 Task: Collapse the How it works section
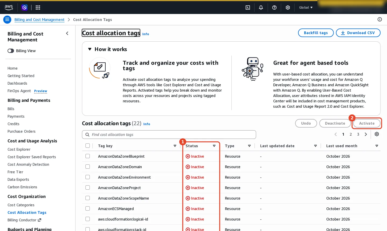pyautogui.click(x=90, y=49)
